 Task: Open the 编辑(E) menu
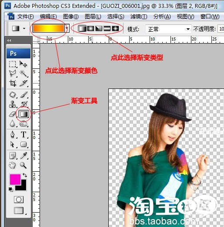(x=48, y=17)
